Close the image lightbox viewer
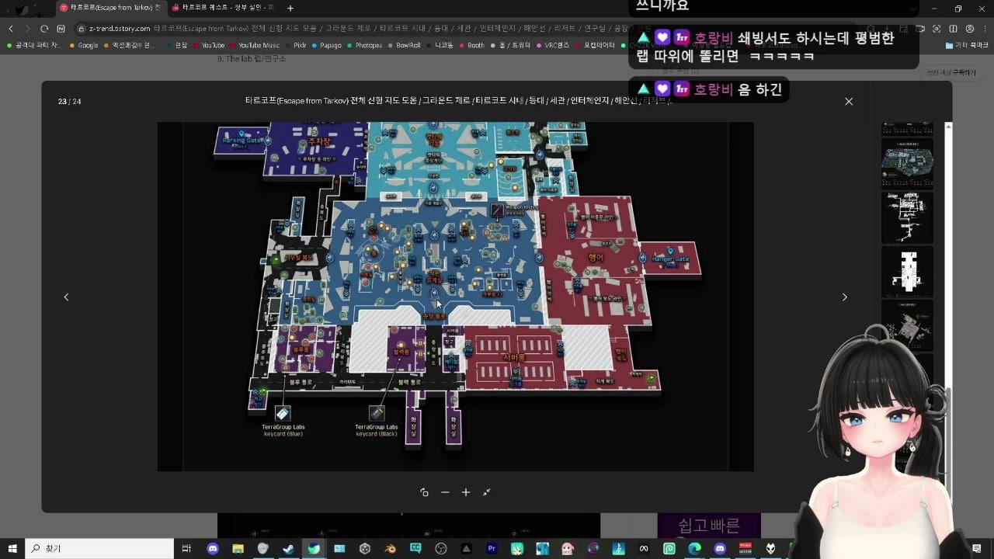This screenshot has width=994, height=559. [849, 102]
